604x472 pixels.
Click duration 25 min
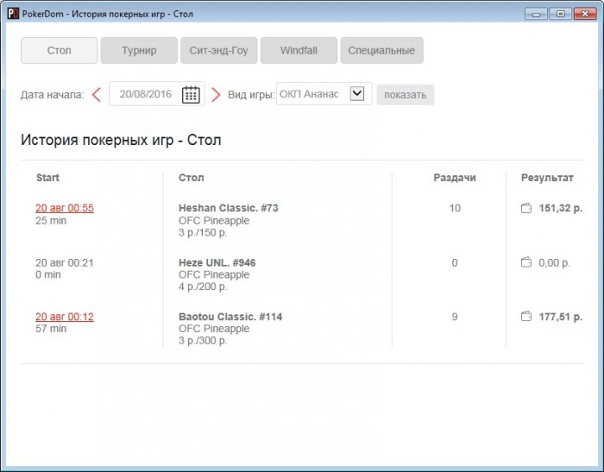(51, 221)
